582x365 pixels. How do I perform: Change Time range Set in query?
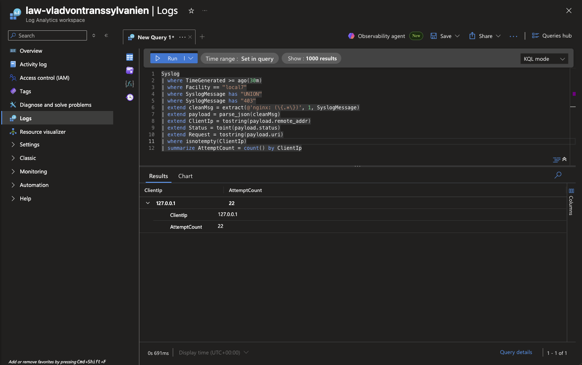tap(239, 59)
